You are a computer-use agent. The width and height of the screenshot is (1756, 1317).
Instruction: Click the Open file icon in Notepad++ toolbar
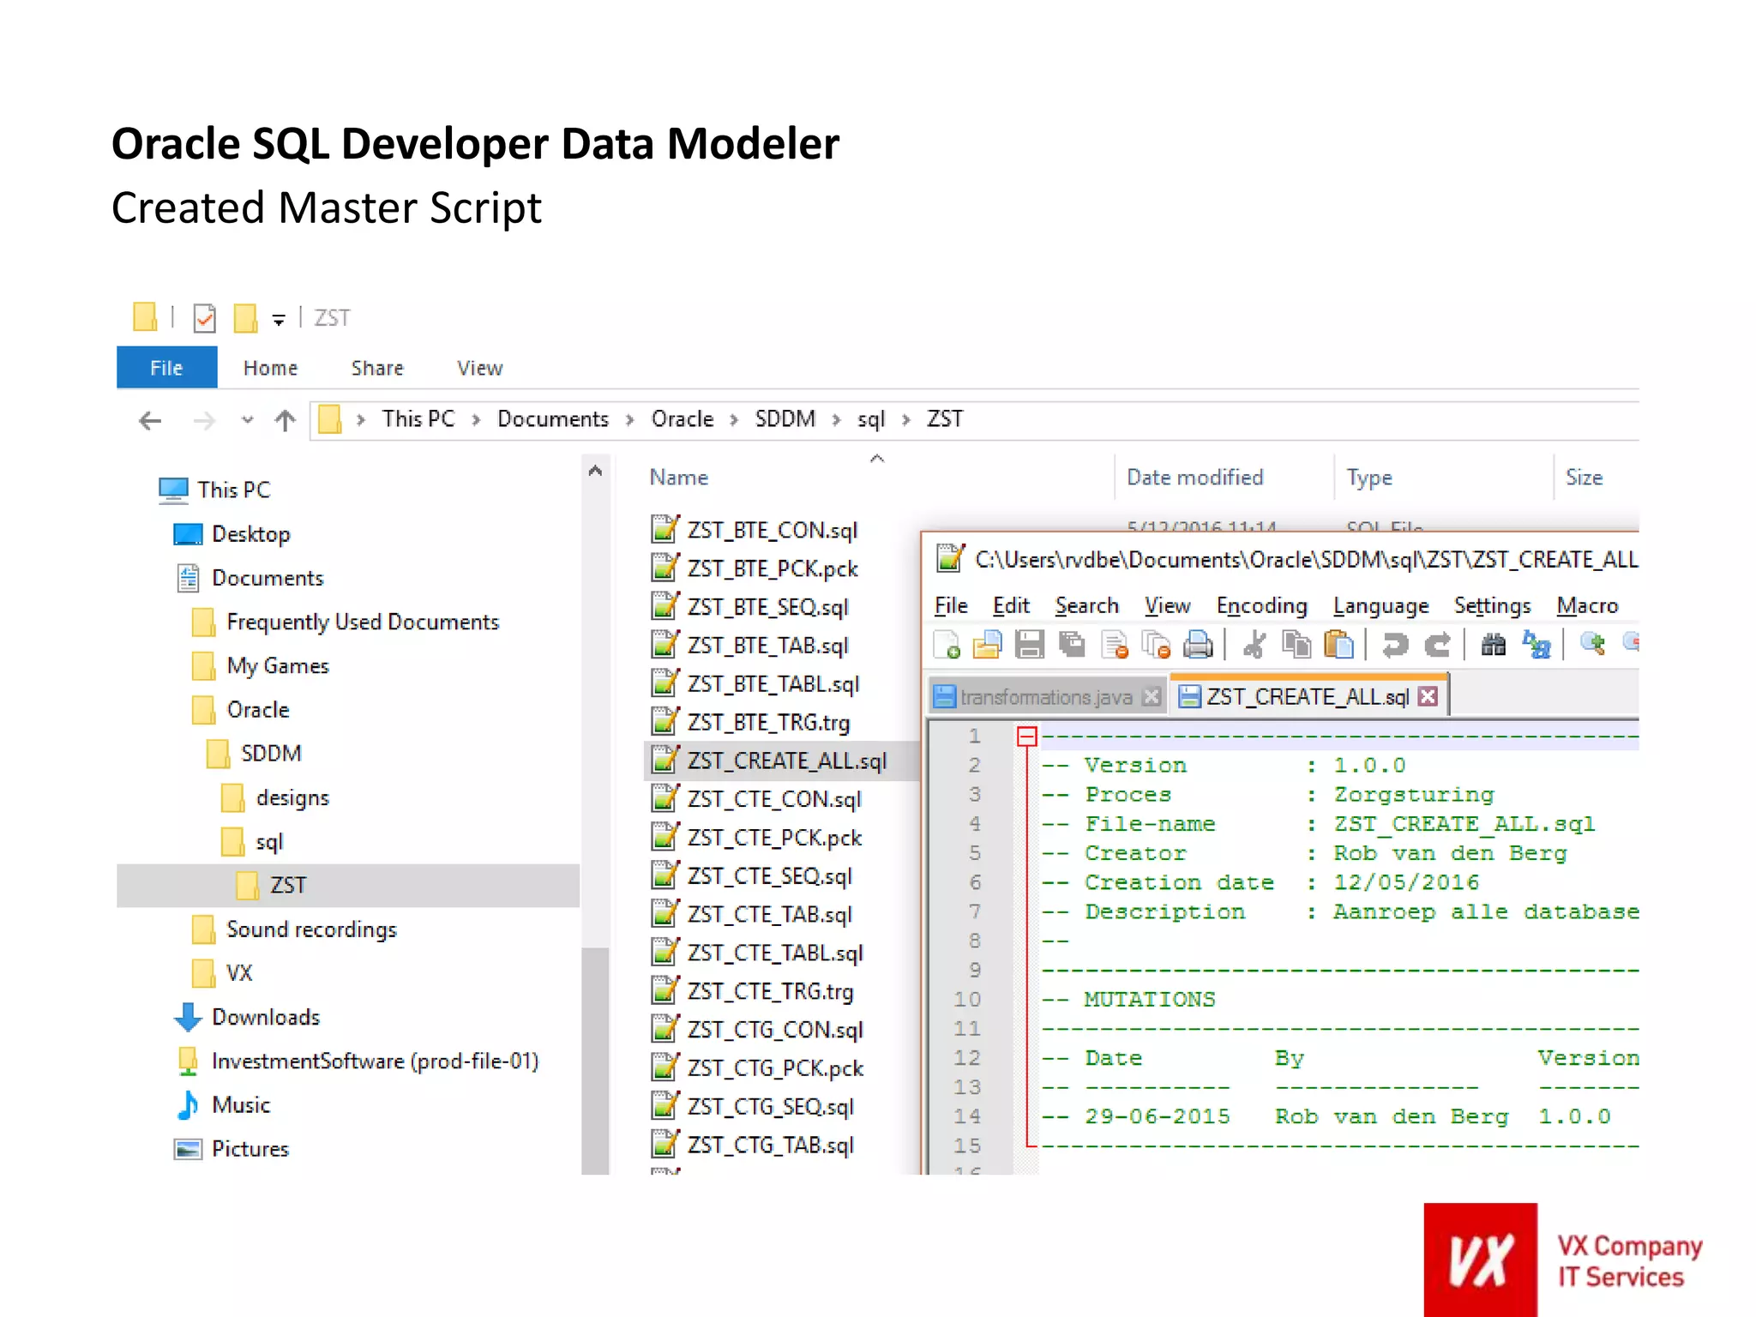987,644
